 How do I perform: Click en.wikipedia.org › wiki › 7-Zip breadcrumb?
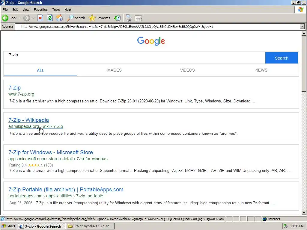[x=36, y=126]
